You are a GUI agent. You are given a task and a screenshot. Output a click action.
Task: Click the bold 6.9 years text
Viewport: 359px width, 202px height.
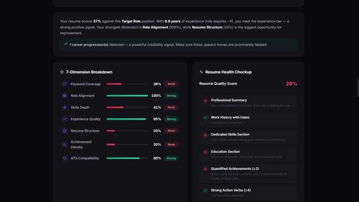coord(172,21)
